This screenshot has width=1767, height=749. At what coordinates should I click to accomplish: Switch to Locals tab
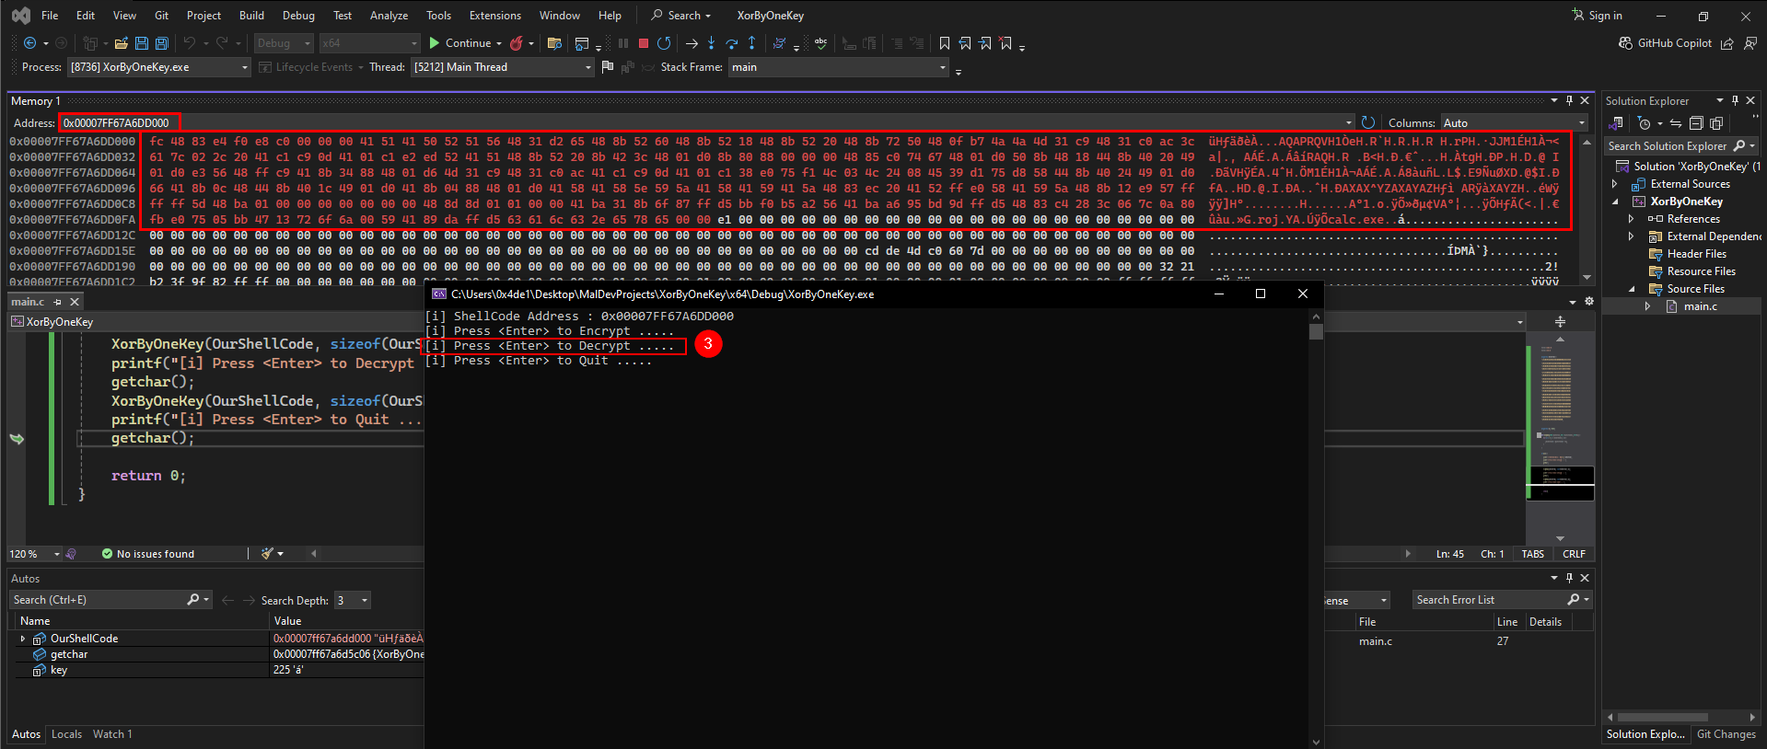click(66, 734)
